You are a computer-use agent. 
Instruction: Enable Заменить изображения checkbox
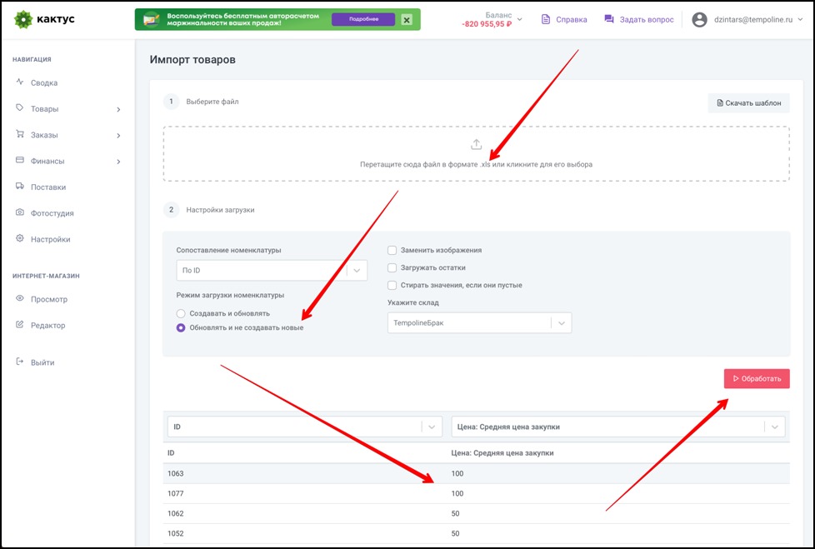point(392,250)
